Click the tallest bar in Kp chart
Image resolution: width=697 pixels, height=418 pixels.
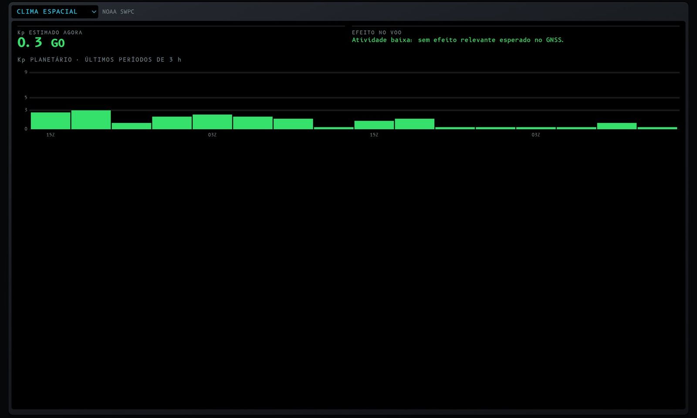pos(91,120)
